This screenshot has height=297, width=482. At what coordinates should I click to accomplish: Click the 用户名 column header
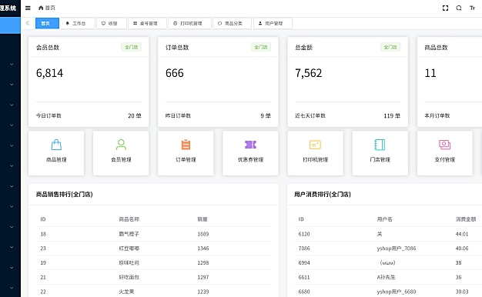pos(384,219)
